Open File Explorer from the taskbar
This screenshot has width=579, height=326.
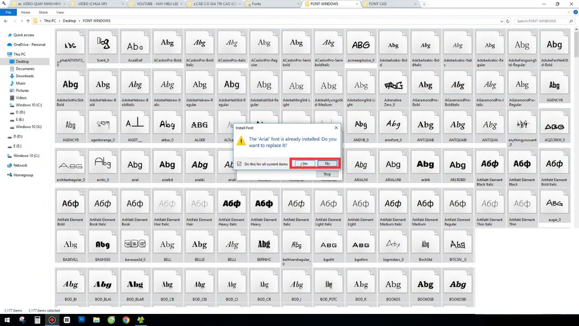[x=96, y=320]
